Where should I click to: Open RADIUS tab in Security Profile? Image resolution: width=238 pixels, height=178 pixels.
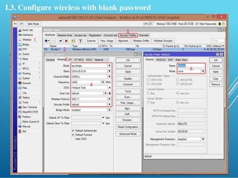tap(161, 60)
